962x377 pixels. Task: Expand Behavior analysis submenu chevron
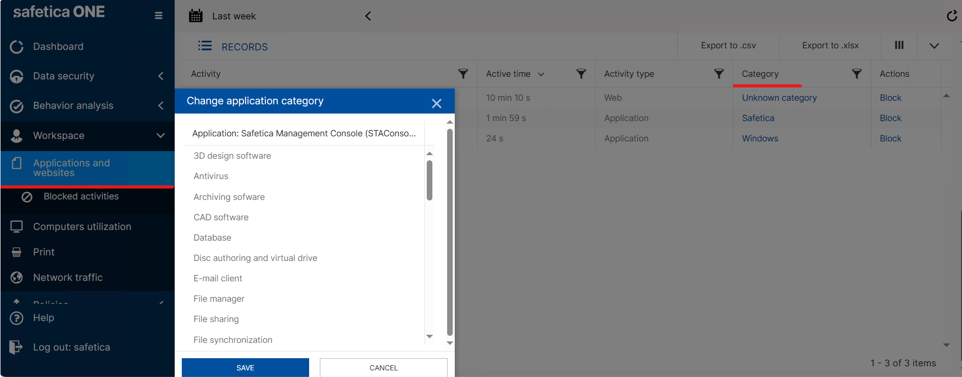point(160,106)
